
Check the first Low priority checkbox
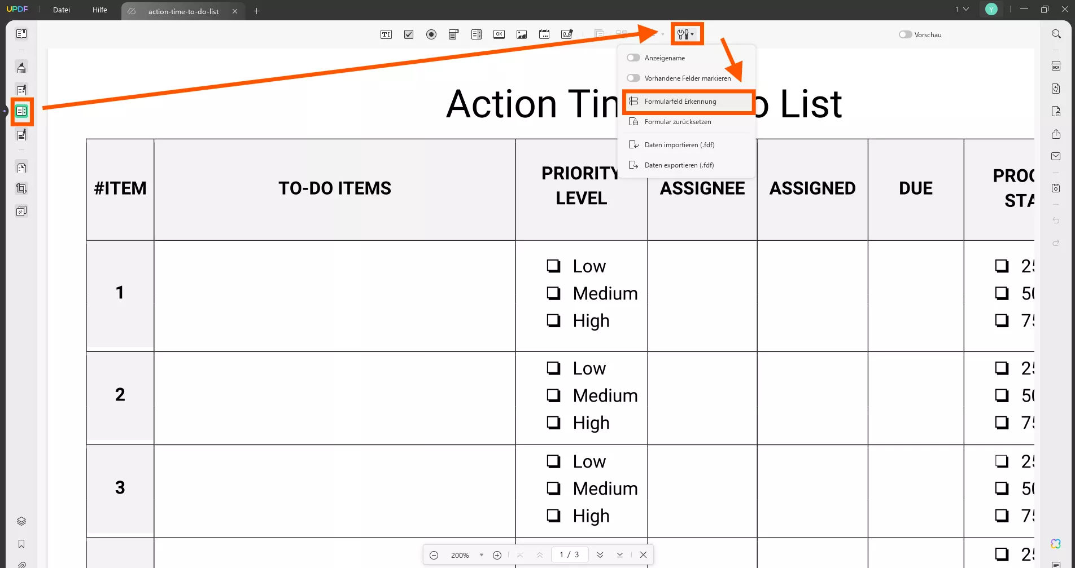pos(553,266)
